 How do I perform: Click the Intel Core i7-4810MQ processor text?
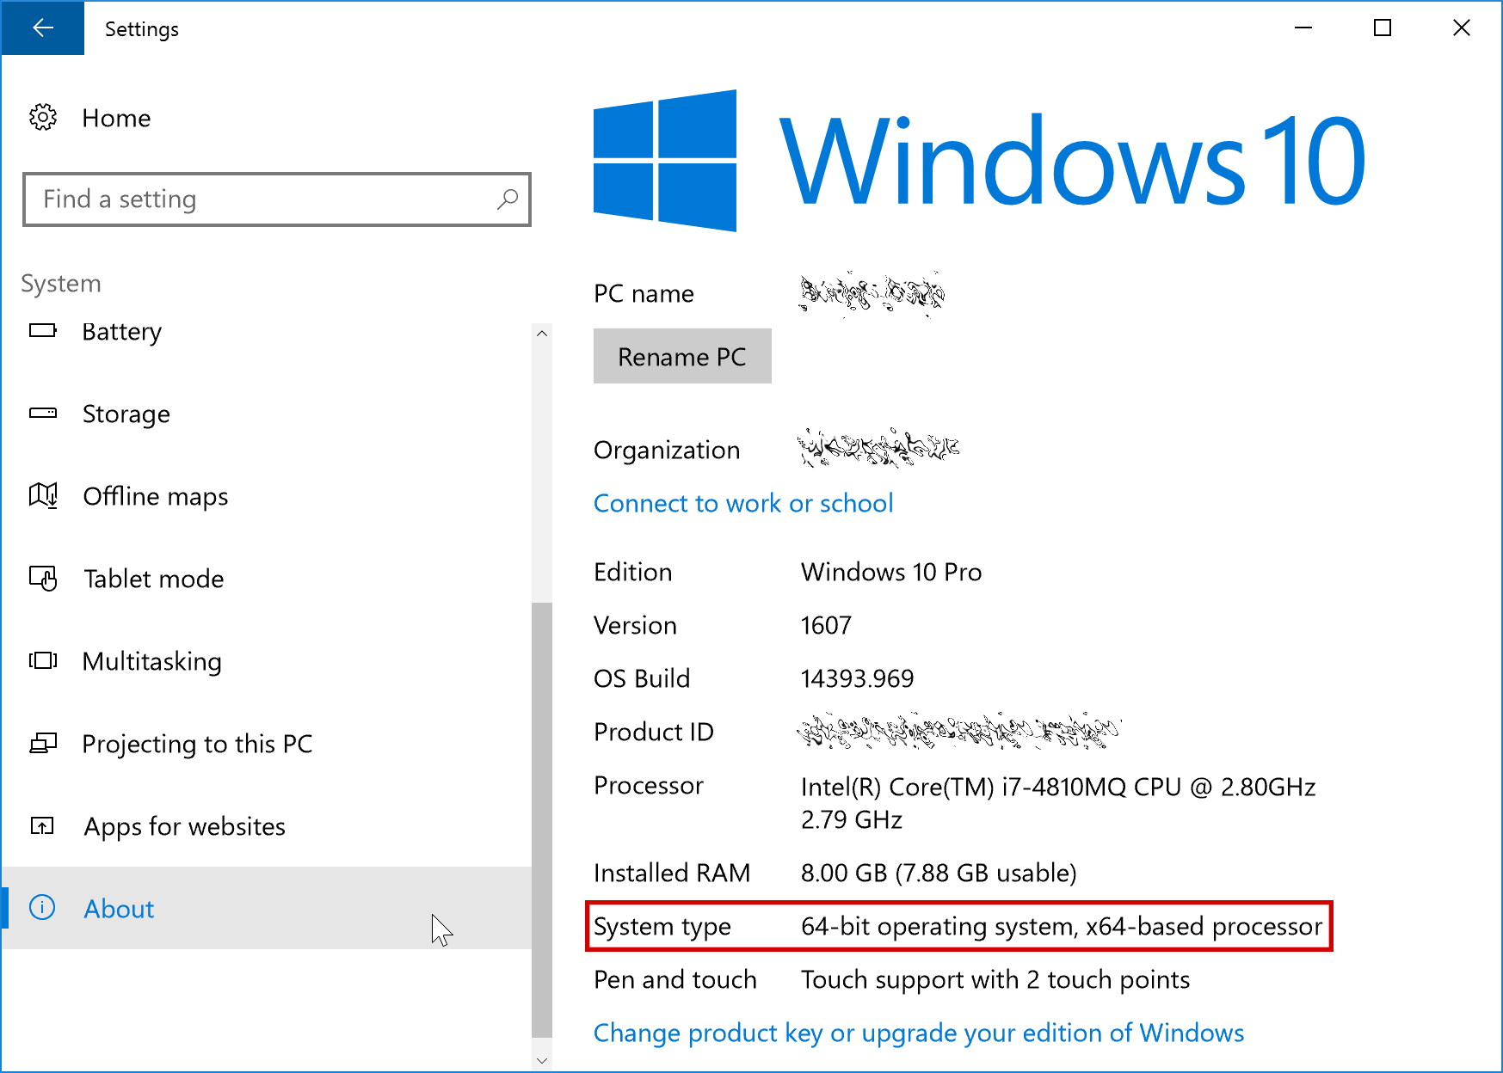[1058, 803]
